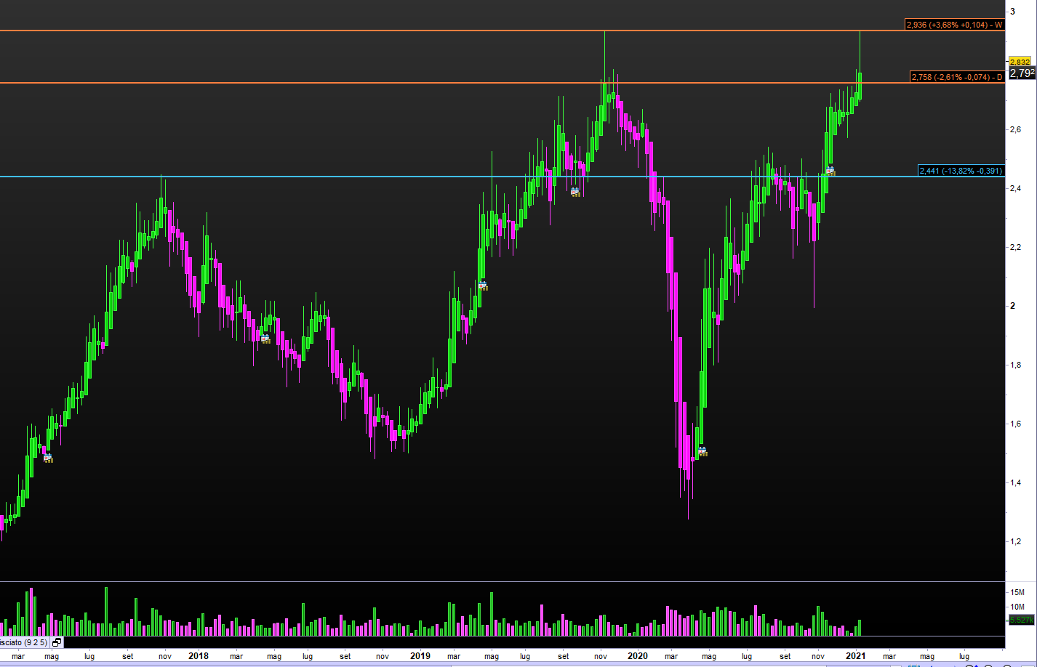
Task: Select the indicator label ending in (9 2 5)
Action: coord(23,642)
